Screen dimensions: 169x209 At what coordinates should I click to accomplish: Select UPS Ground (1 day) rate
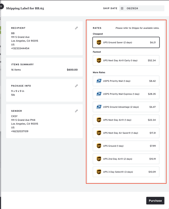(x=126, y=146)
